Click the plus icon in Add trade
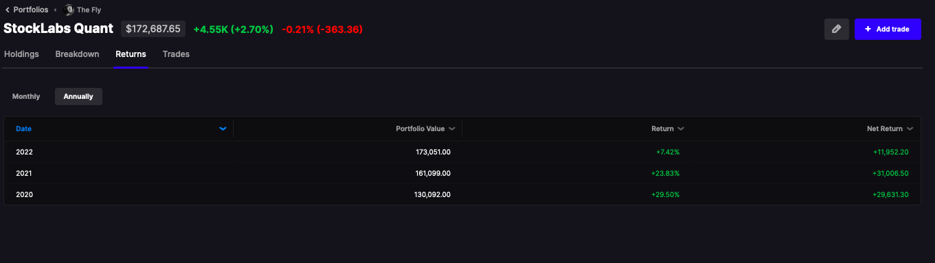 click(x=868, y=30)
